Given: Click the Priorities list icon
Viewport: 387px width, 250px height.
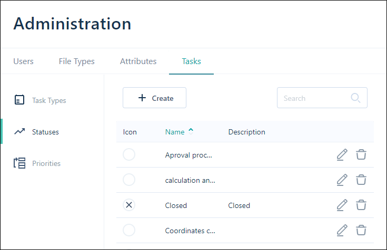Looking at the screenshot, I should pos(19,163).
